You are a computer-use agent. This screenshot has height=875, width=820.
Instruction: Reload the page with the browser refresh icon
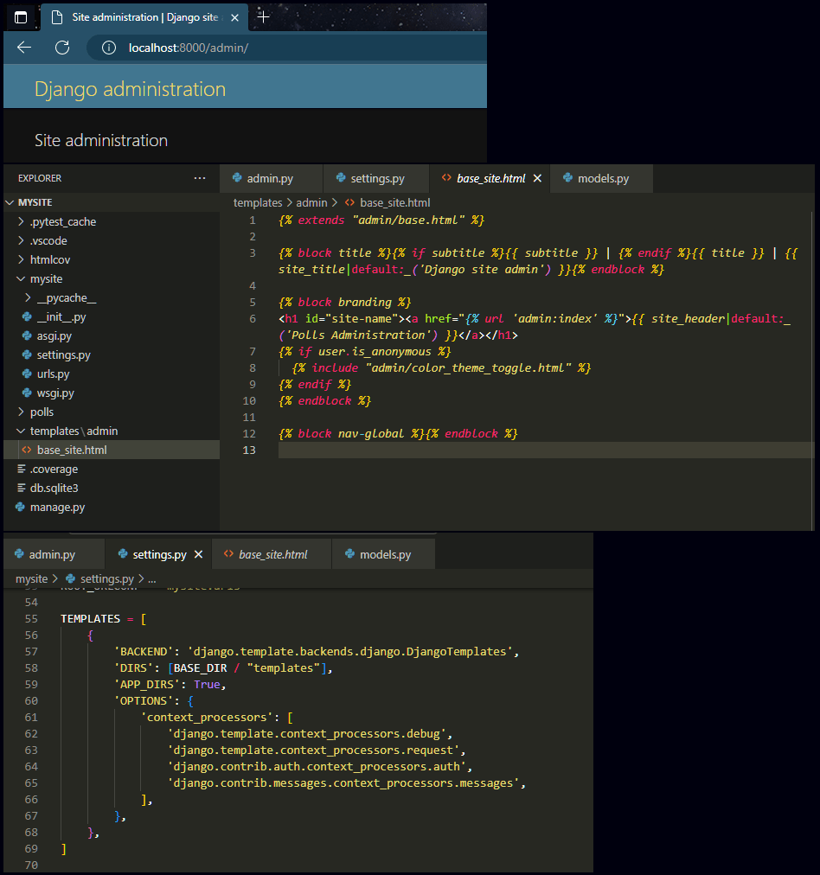(61, 48)
